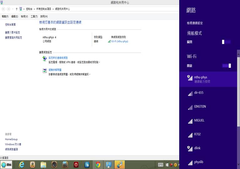Click the back arrow navigation button
Screen dimensions: 240x169
[x=3, y=9]
